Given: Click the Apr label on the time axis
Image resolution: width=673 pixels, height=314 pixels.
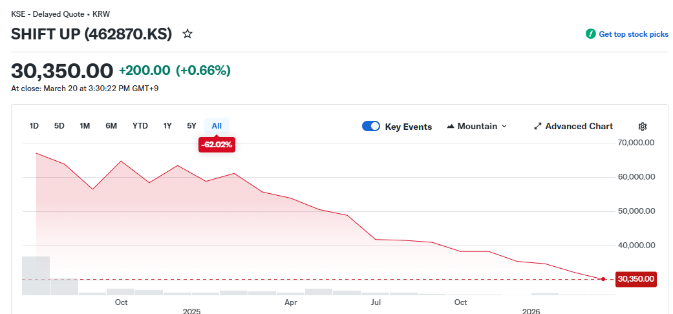Looking at the screenshot, I should [290, 302].
